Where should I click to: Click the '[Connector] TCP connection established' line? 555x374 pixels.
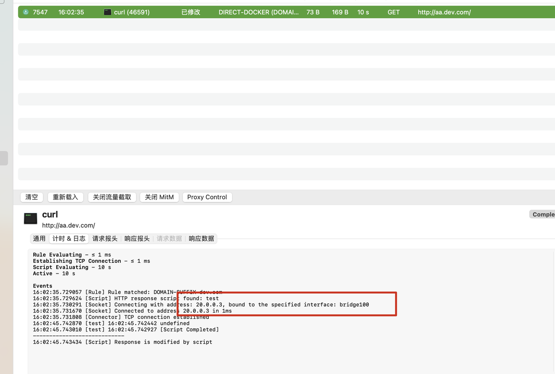pyautogui.click(x=121, y=317)
